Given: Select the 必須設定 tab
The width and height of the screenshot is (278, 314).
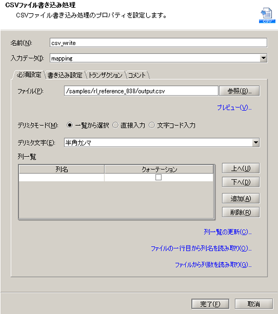Looking at the screenshot, I should (x=29, y=74).
